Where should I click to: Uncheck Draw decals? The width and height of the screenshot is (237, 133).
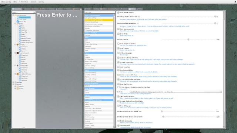point(118,34)
